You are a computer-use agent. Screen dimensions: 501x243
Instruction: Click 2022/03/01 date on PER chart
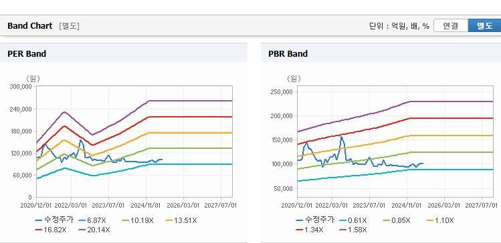pos(72,205)
